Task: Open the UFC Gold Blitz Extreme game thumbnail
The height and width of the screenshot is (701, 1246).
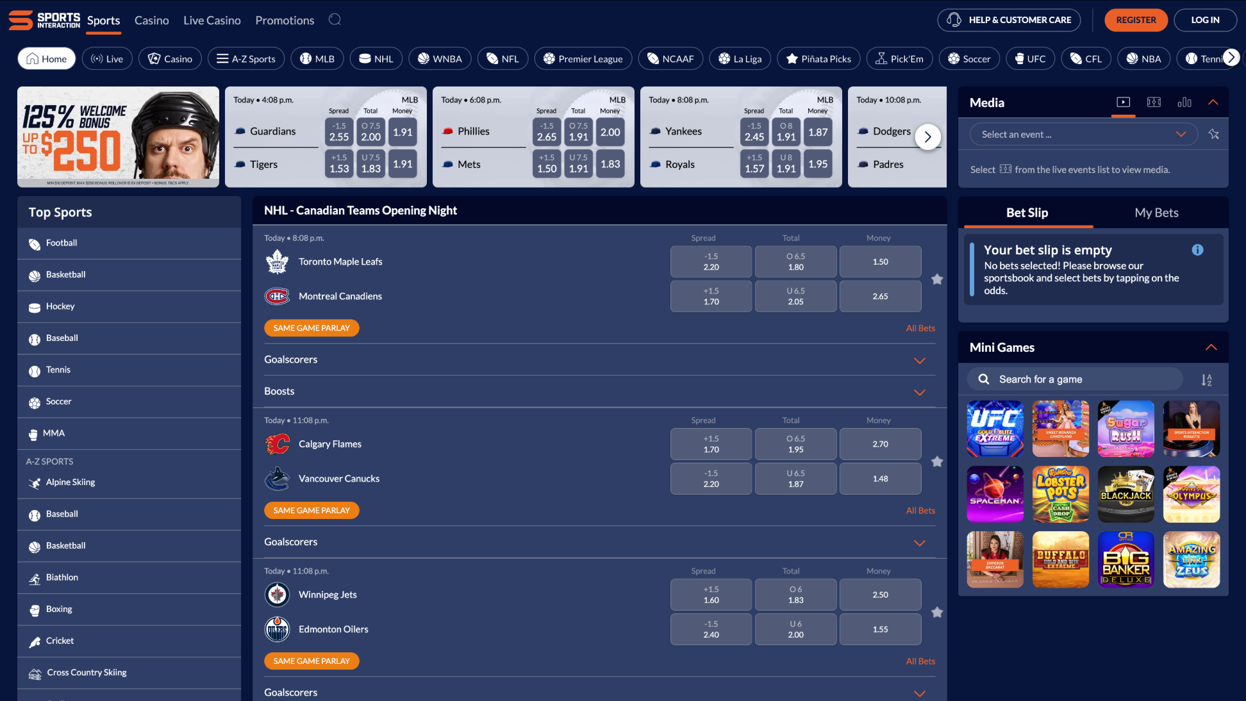Action: (x=995, y=429)
